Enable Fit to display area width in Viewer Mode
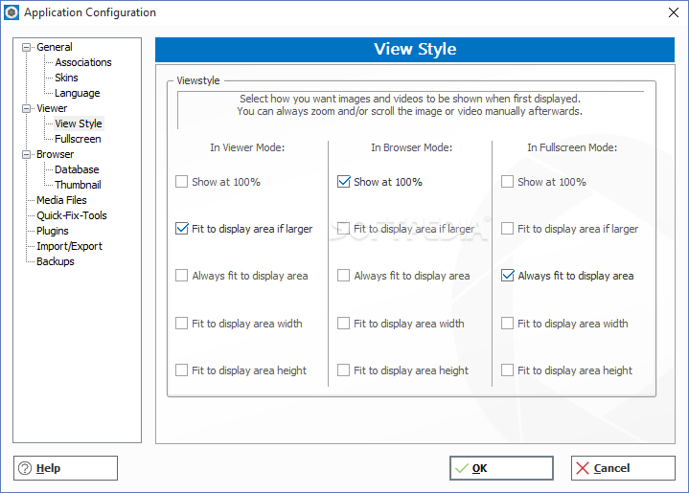This screenshot has width=689, height=493. coord(181,324)
